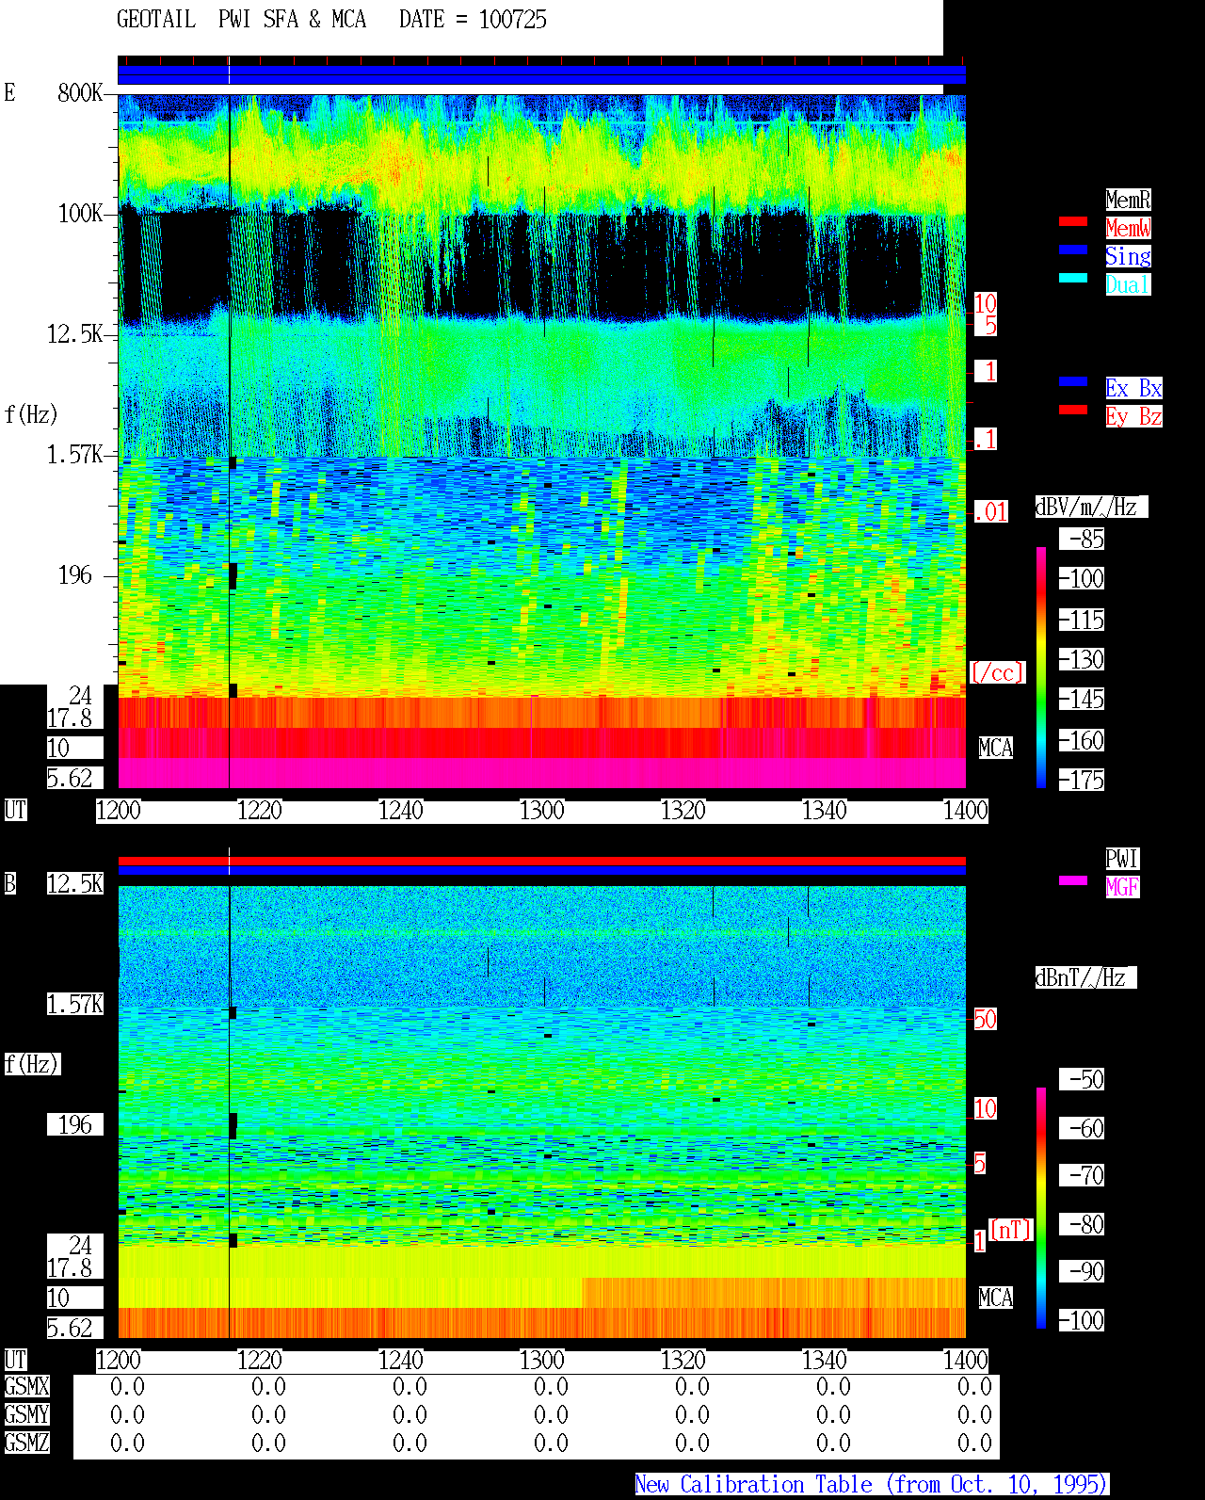1205x1500 pixels.
Task: Click the magenta MGF legend swatch
Action: click(1073, 880)
